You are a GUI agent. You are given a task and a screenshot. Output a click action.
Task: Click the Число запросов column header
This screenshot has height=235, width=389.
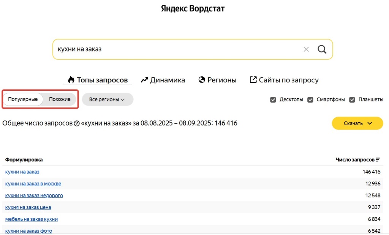tap(357, 160)
